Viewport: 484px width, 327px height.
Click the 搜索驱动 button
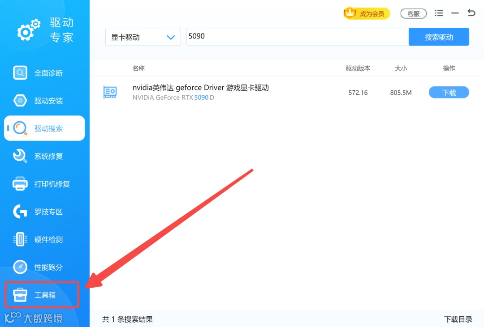tap(439, 37)
